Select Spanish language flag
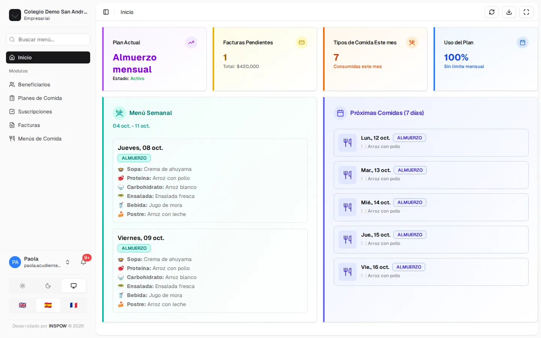Screen dimensions: 541x338 click(48, 305)
